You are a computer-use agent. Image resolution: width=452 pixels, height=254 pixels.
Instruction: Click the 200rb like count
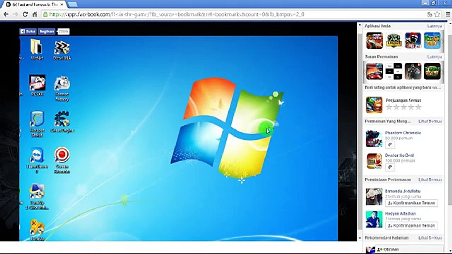[63, 31]
